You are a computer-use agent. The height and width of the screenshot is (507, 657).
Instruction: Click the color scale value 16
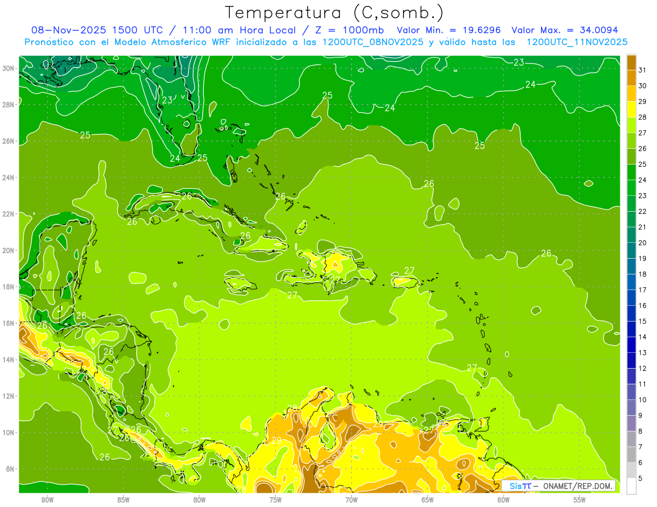642,305
